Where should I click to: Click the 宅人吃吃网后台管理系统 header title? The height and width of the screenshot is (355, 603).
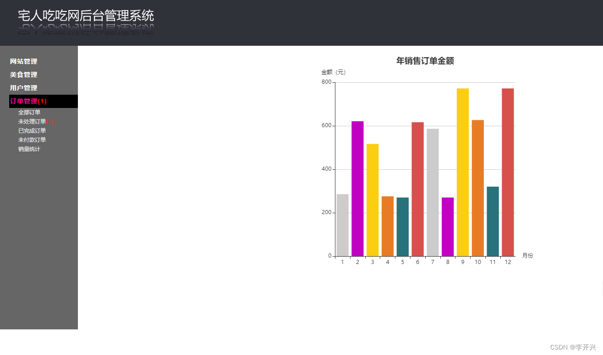point(86,16)
